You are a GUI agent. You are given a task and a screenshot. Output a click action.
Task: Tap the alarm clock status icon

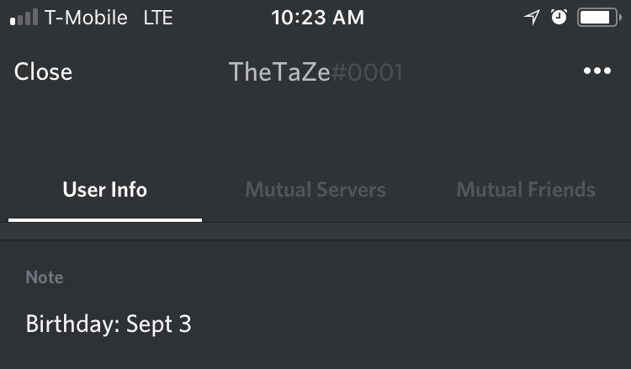(559, 18)
